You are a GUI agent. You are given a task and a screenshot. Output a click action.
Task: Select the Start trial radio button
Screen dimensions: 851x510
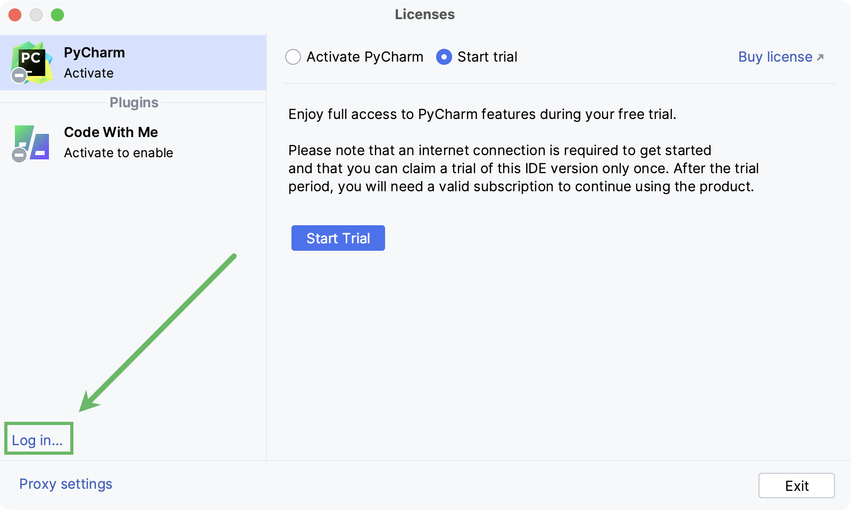click(443, 57)
